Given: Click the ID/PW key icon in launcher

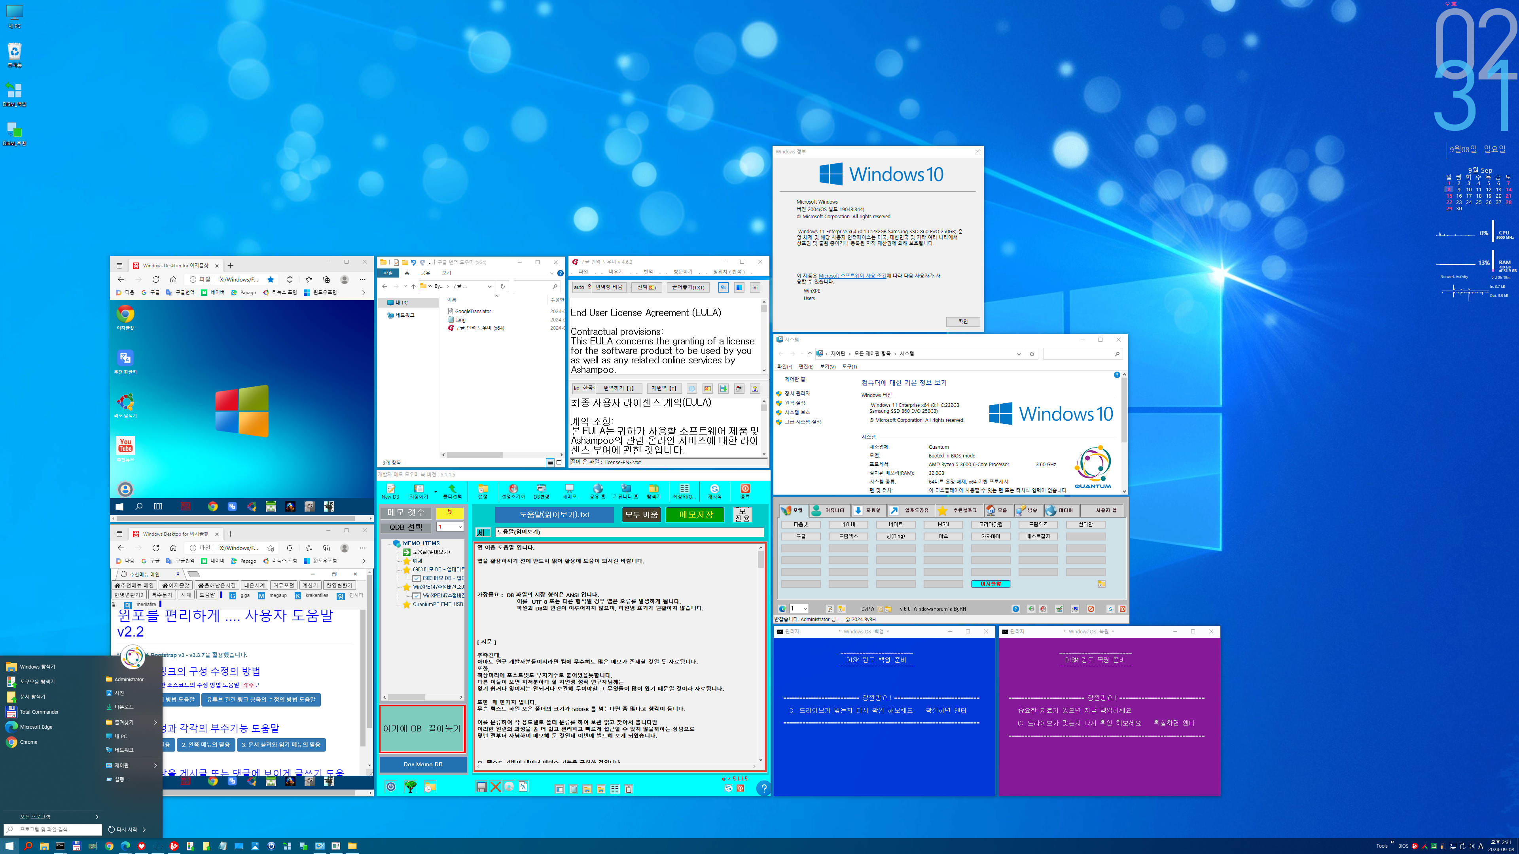Looking at the screenshot, I should click(880, 609).
